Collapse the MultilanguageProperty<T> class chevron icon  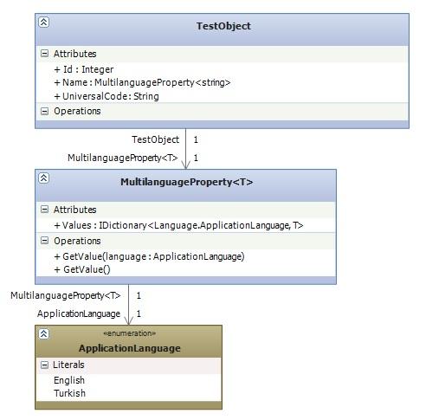click(x=44, y=178)
